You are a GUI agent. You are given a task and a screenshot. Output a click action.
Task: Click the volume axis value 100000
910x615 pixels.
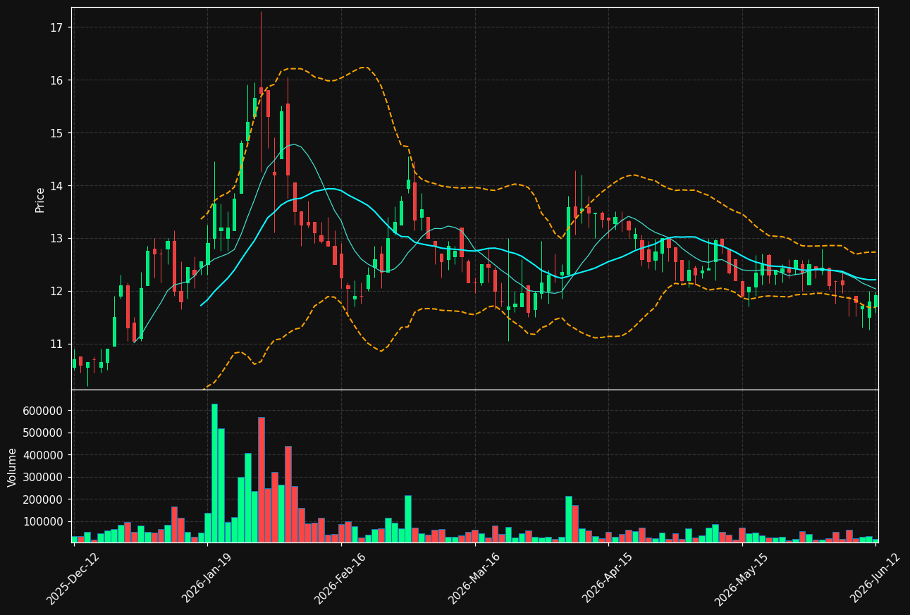click(x=44, y=521)
